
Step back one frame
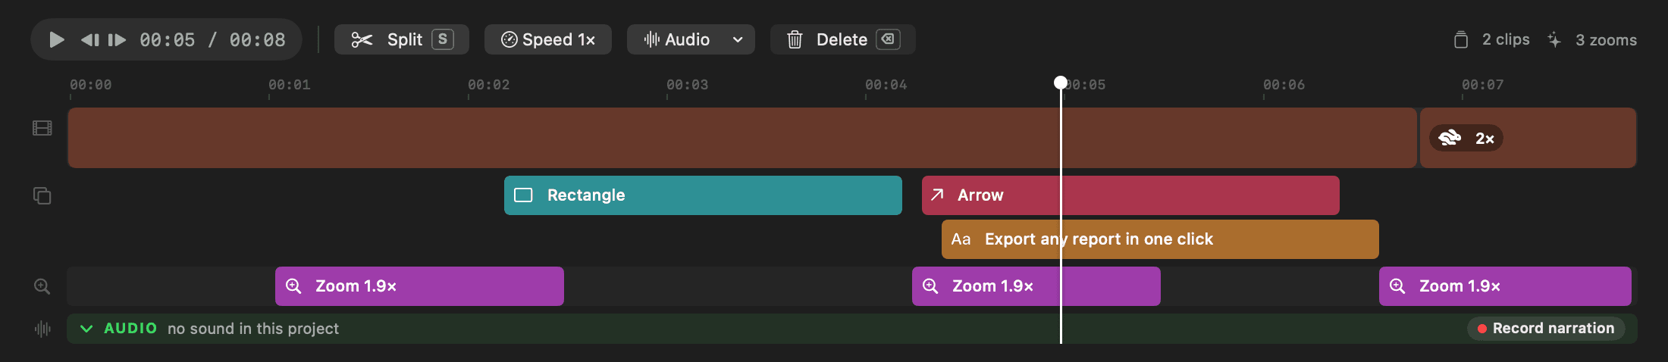tap(90, 39)
